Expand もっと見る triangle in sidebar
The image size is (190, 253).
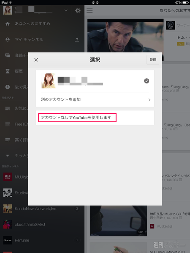tap(8, 156)
